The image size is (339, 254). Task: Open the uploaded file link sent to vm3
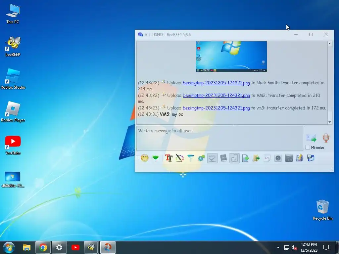pos(216,108)
